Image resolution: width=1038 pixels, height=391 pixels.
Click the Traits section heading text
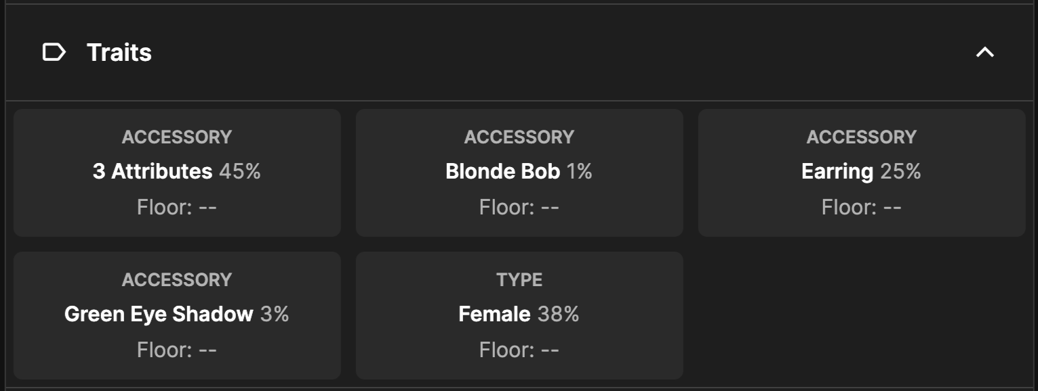pyautogui.click(x=119, y=52)
